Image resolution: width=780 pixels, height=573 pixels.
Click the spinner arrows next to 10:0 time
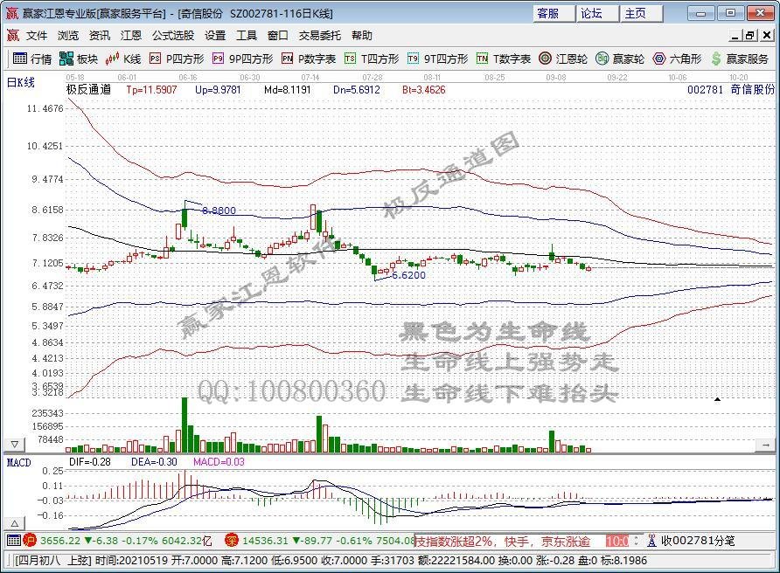[636, 540]
